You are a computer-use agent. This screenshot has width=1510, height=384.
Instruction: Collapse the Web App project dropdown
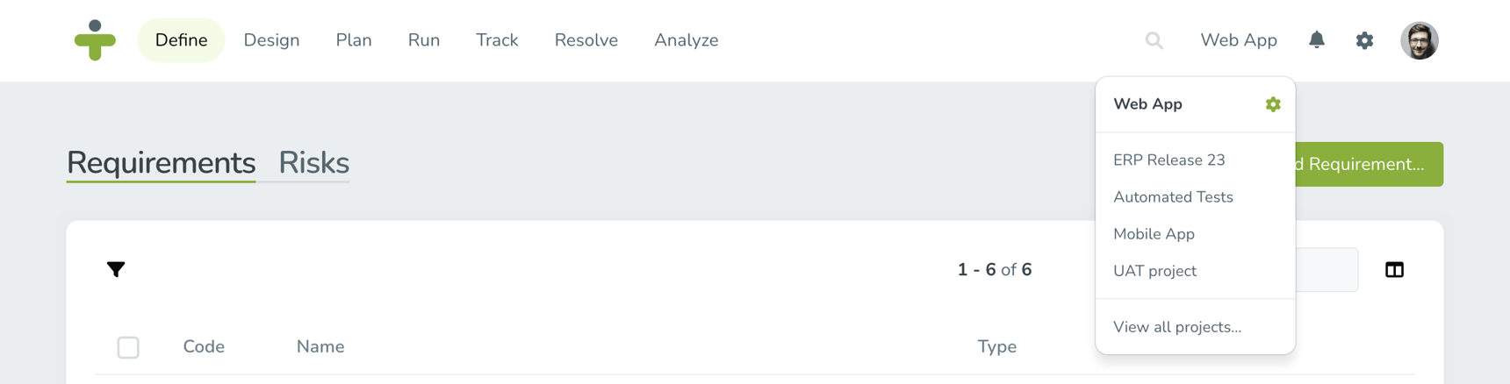click(x=1238, y=40)
